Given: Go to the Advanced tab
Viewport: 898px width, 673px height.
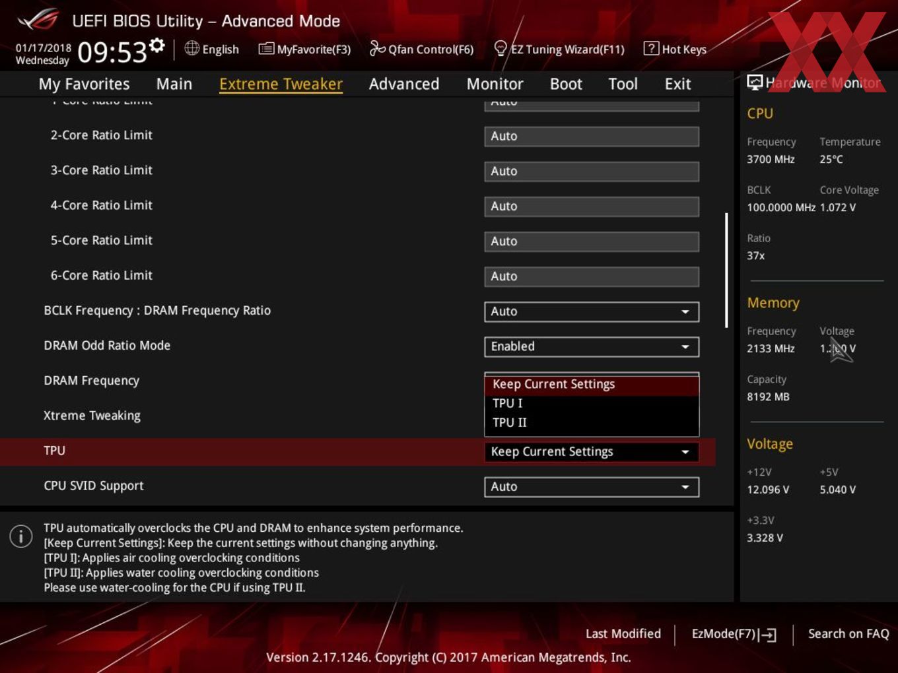Looking at the screenshot, I should click(x=403, y=84).
